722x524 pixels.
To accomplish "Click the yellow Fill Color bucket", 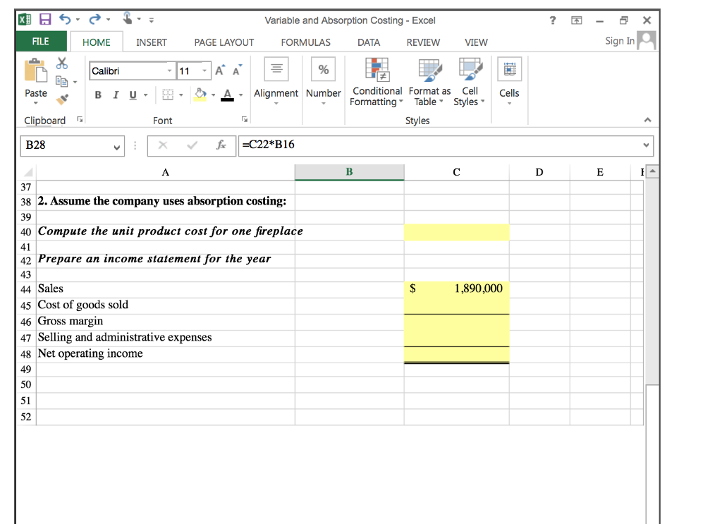I will pyautogui.click(x=200, y=95).
